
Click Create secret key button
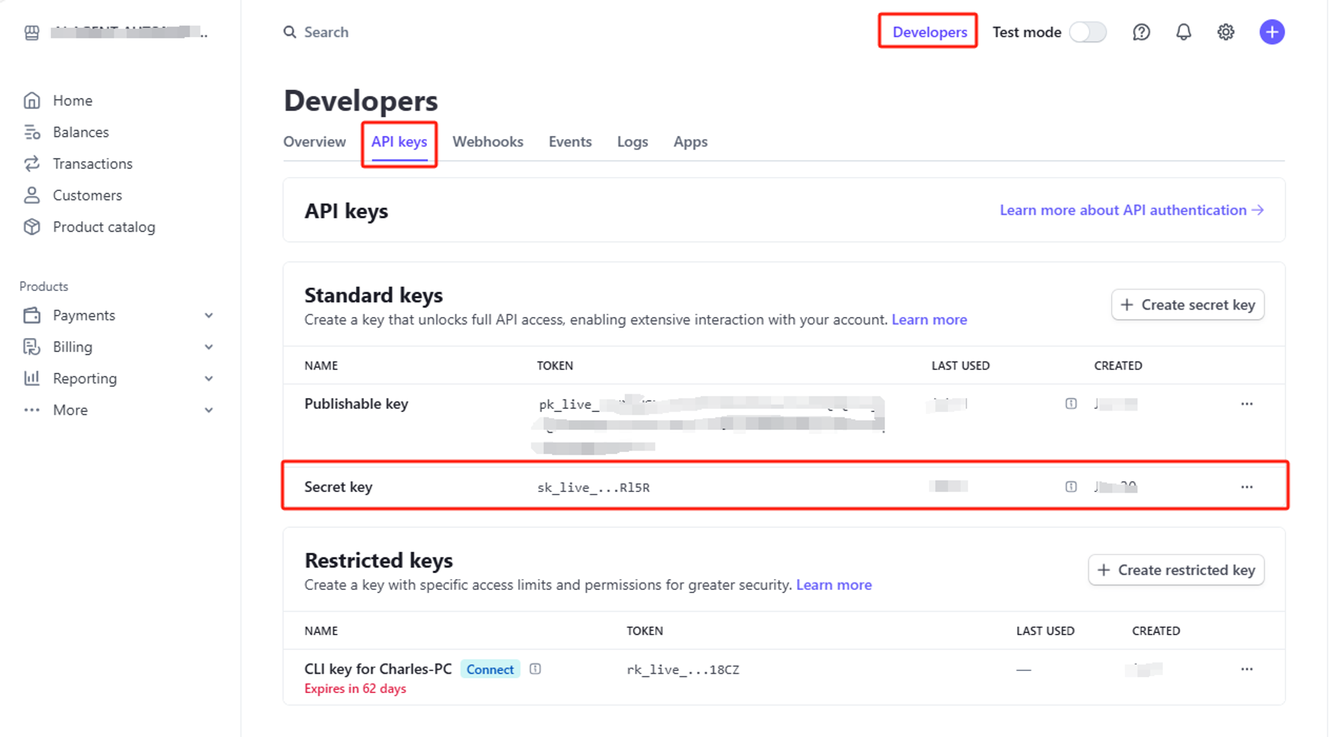click(1187, 305)
